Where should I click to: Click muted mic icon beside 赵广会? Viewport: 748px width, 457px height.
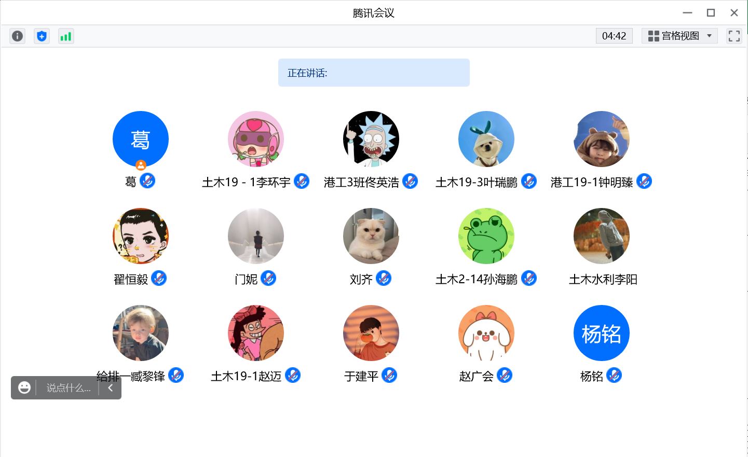(505, 375)
